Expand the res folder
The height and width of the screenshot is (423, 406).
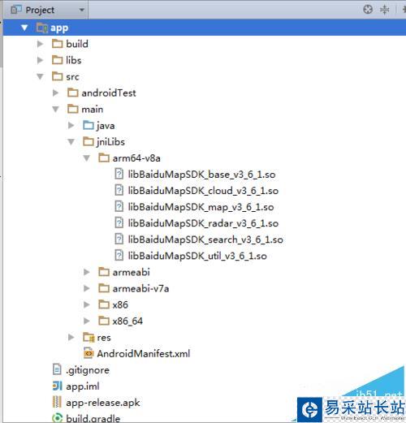(x=71, y=337)
